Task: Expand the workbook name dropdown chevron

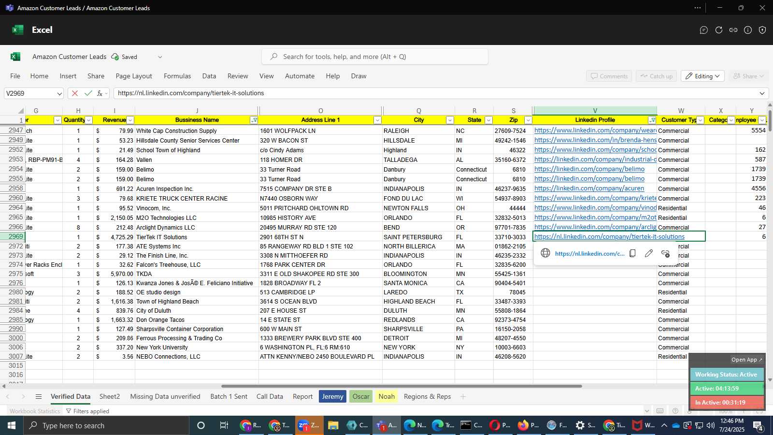Action: point(160,57)
